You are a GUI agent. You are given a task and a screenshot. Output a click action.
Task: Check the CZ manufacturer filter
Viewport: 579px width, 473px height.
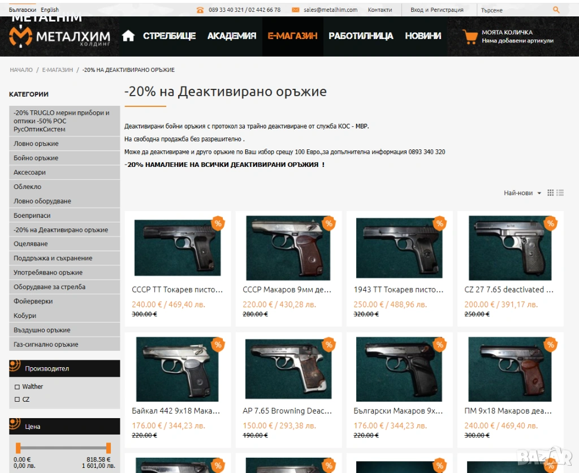click(17, 399)
